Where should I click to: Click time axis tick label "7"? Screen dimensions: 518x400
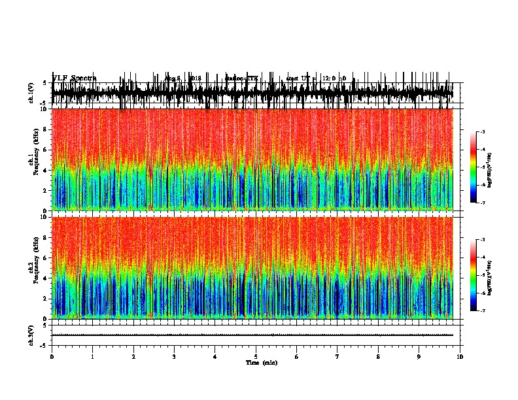coord(337,357)
